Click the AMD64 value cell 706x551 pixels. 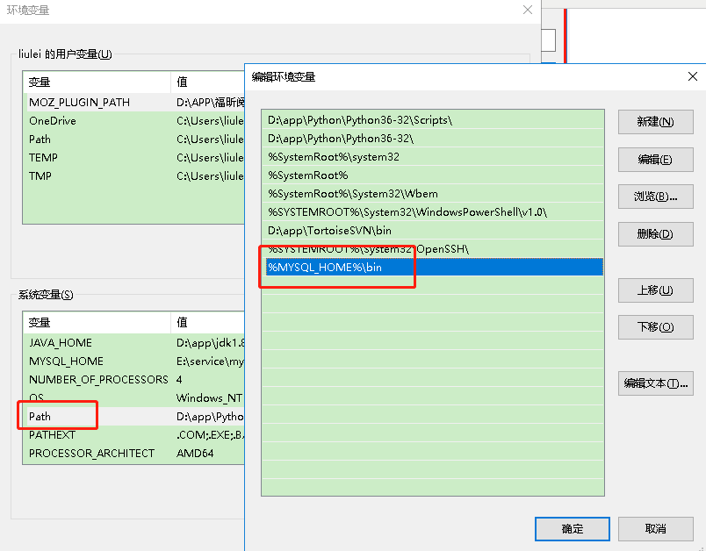(x=195, y=454)
